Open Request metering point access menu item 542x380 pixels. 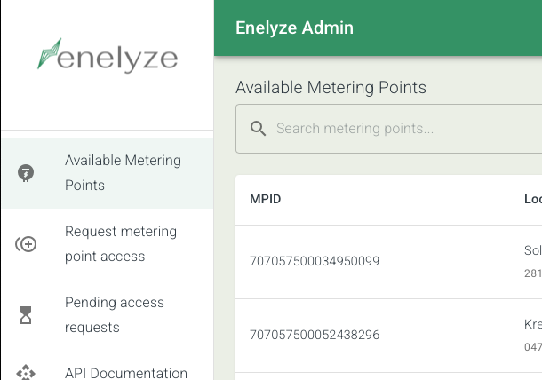(108, 244)
